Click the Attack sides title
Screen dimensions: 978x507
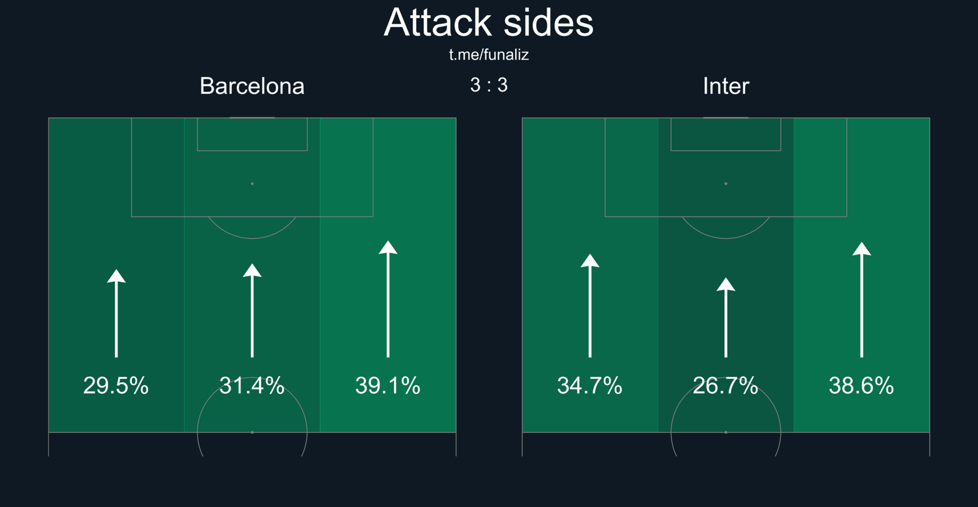pos(489,23)
